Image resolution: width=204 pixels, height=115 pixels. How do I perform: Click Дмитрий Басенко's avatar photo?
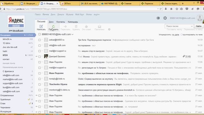click(x=46, y=56)
